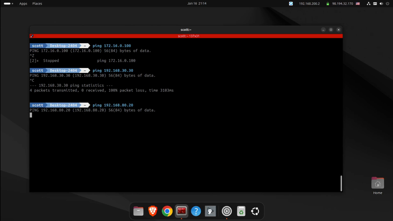Open the Places menu in top bar
The width and height of the screenshot is (393, 221).
pos(37,4)
